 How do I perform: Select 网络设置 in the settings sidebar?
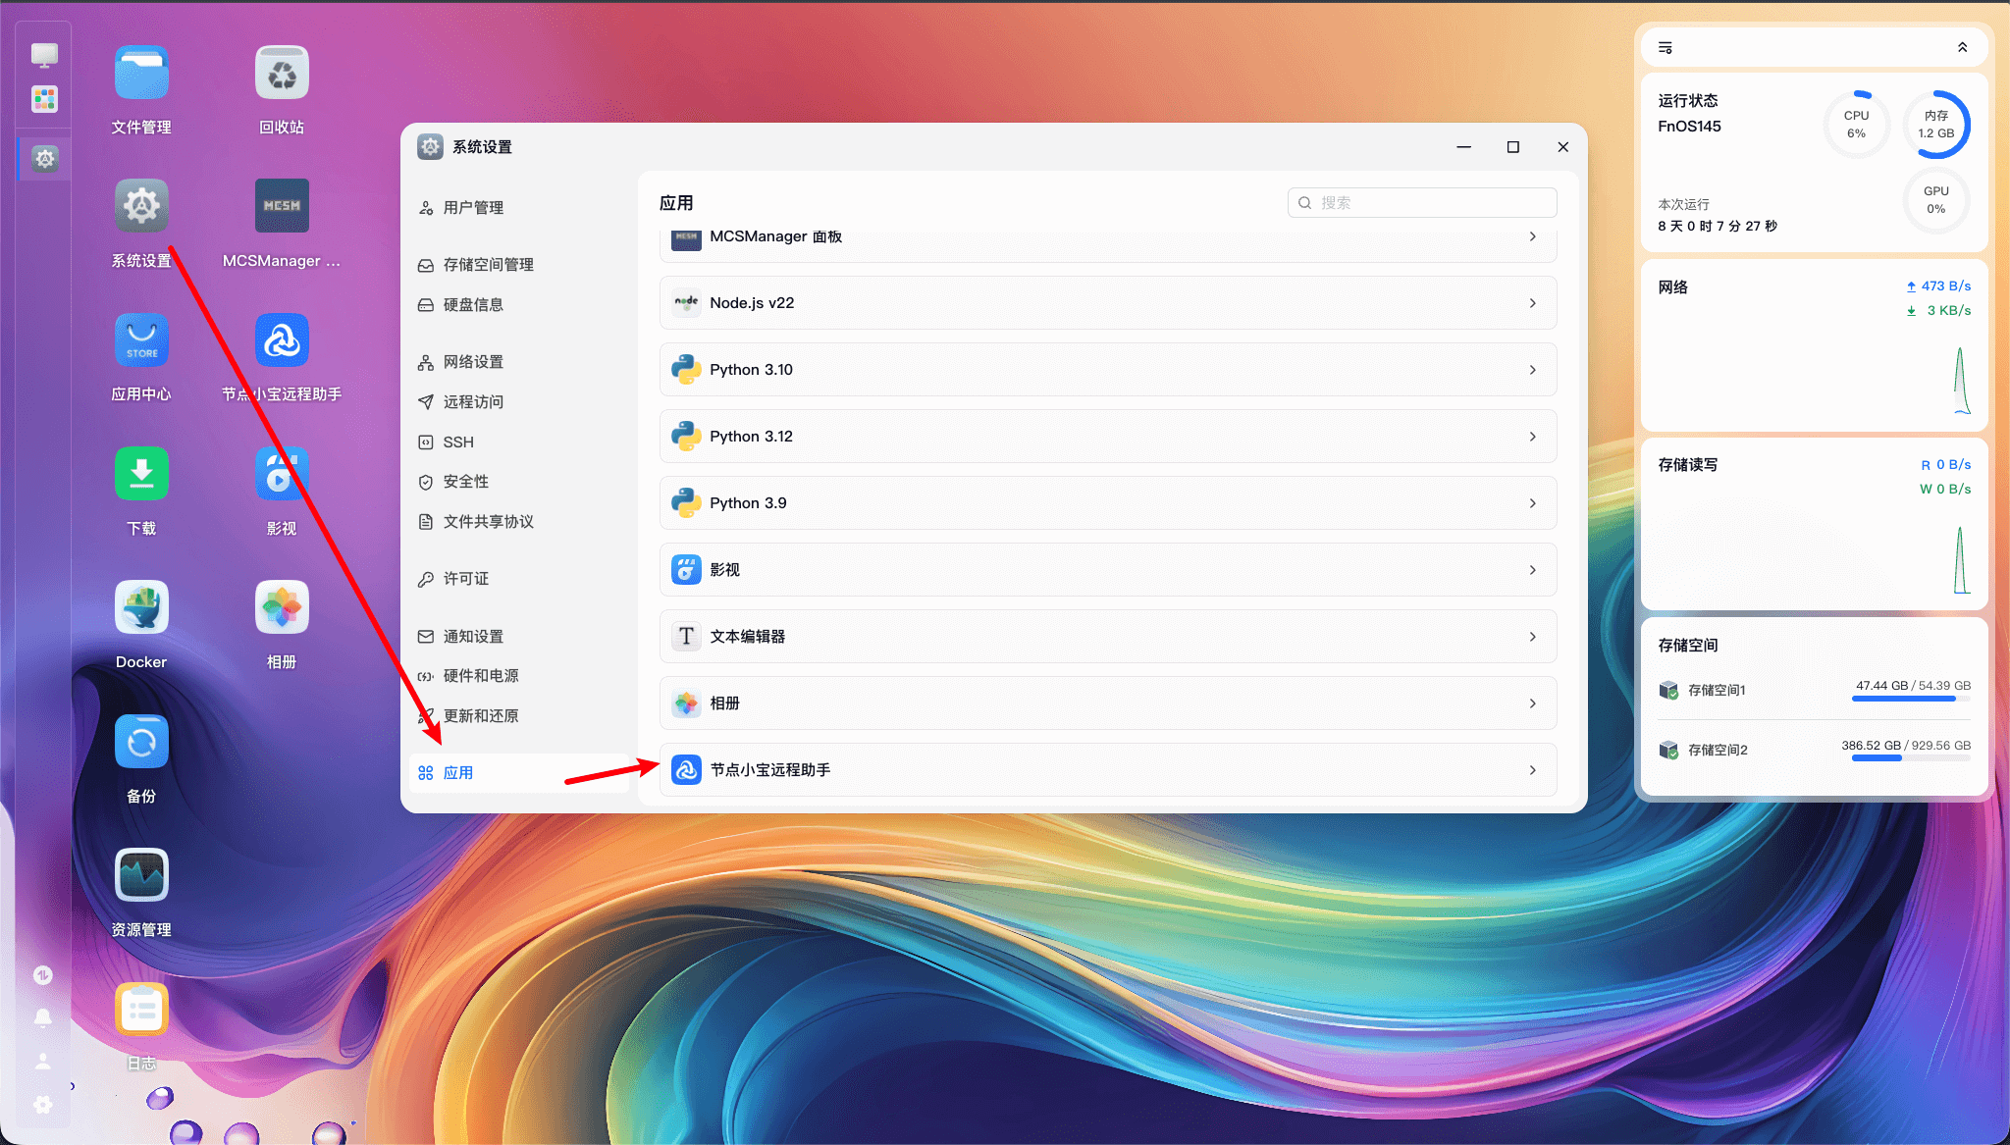(x=473, y=362)
